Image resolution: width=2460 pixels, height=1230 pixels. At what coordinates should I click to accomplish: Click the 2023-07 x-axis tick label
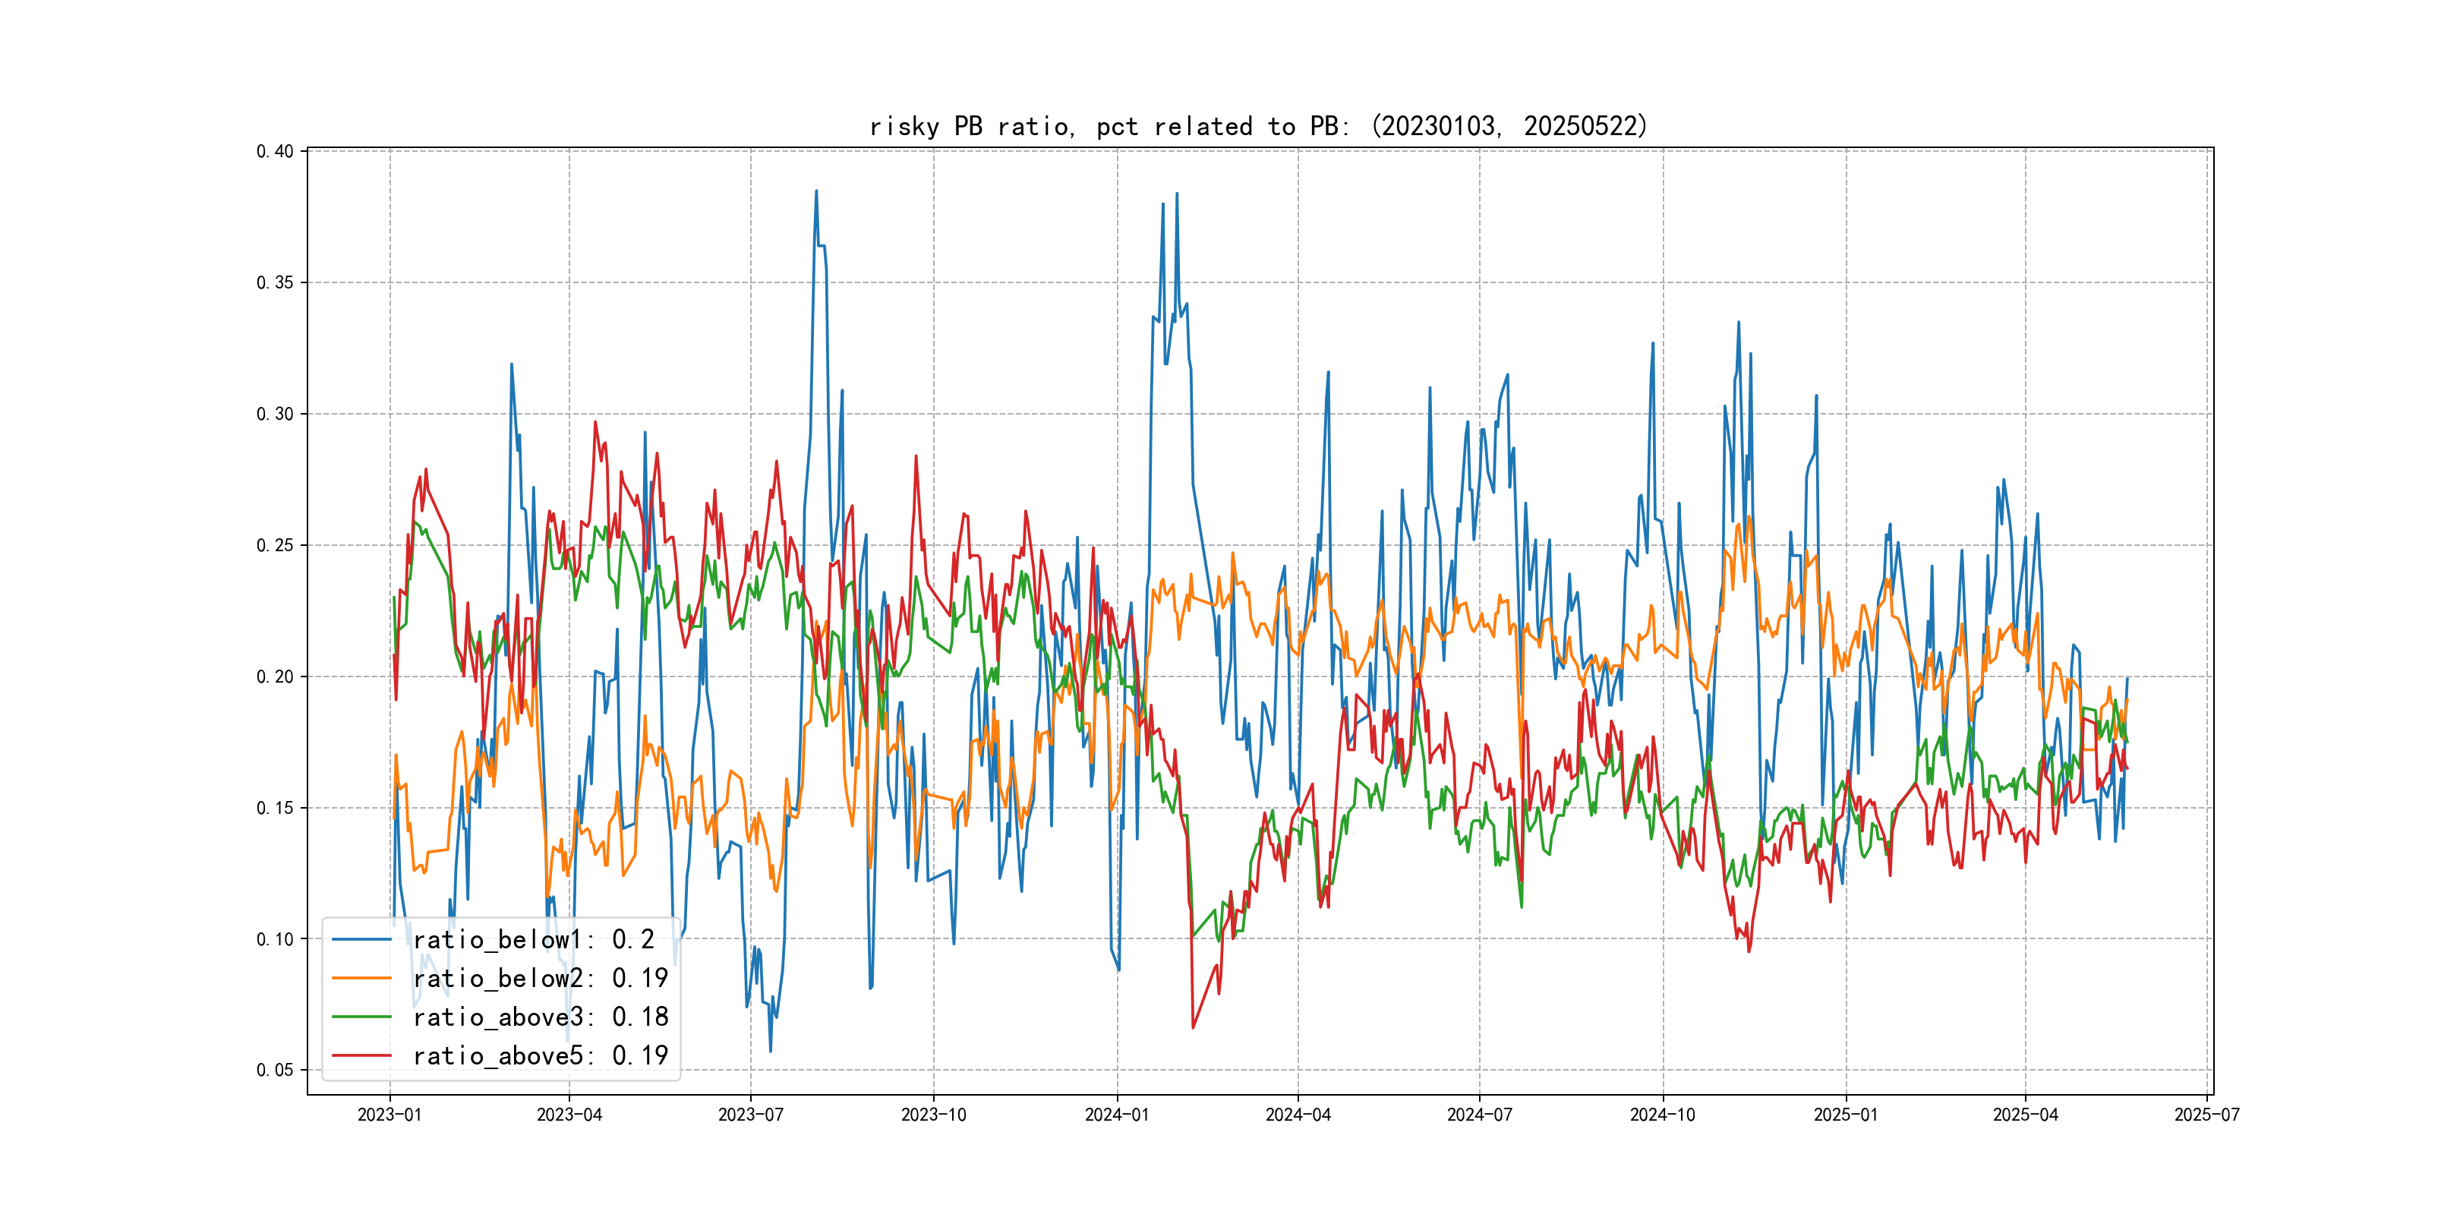pyautogui.click(x=751, y=1115)
